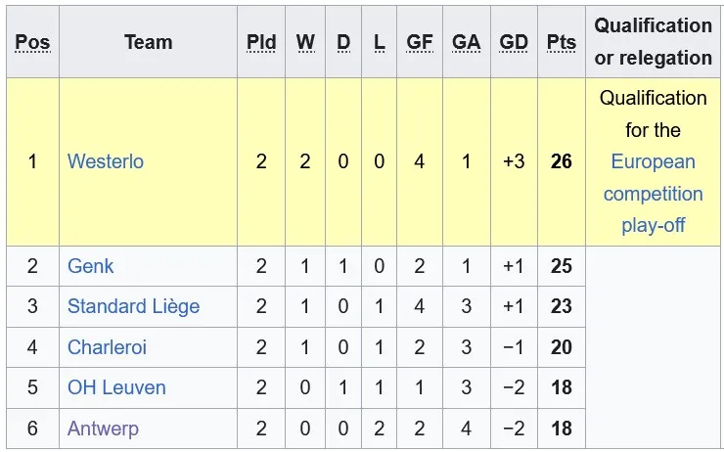724x452 pixels.
Task: Open the Westerlo team link
Action: tap(105, 161)
